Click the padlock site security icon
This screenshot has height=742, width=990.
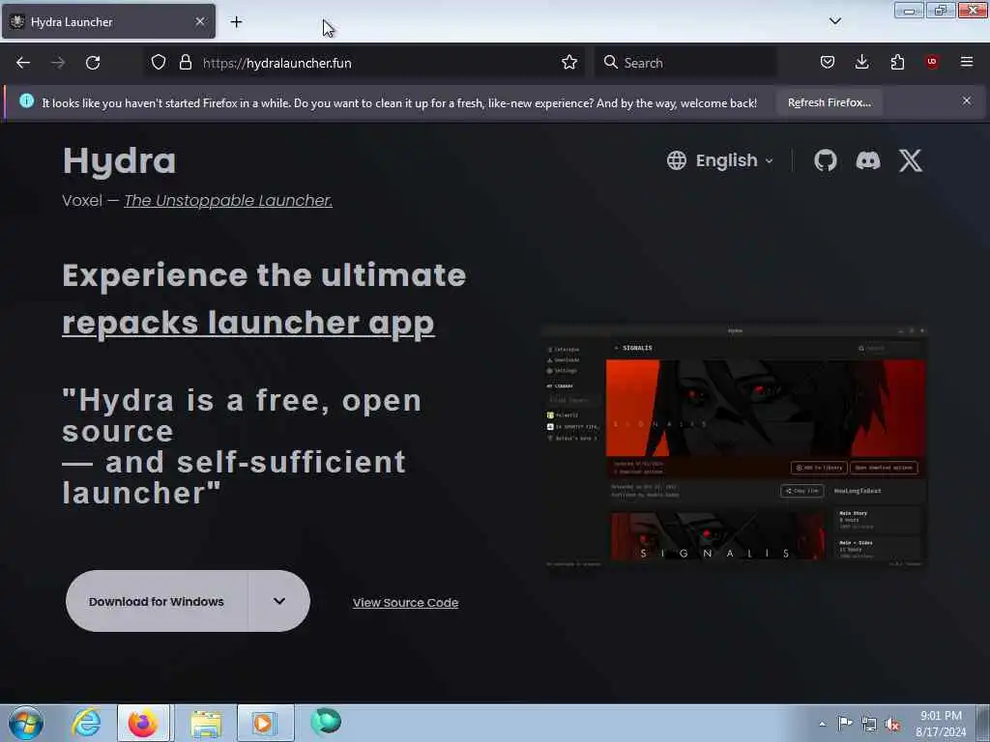click(x=185, y=62)
